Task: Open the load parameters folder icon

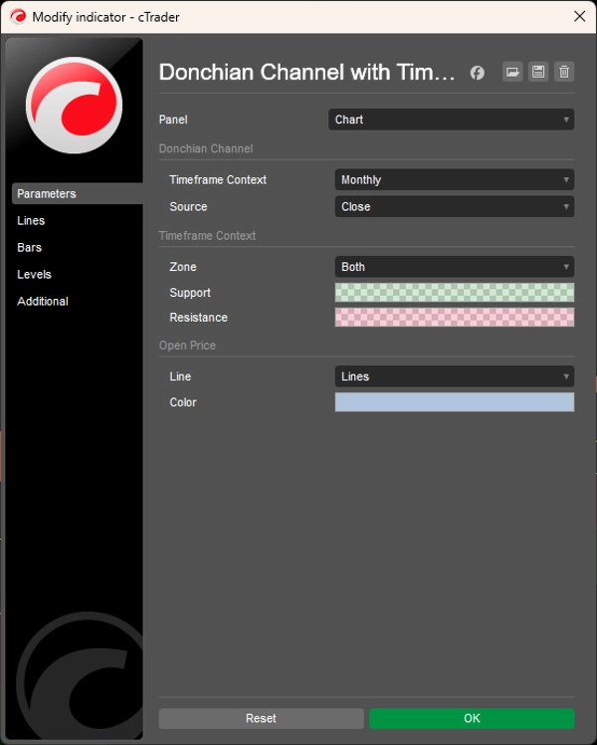Action: tap(512, 72)
